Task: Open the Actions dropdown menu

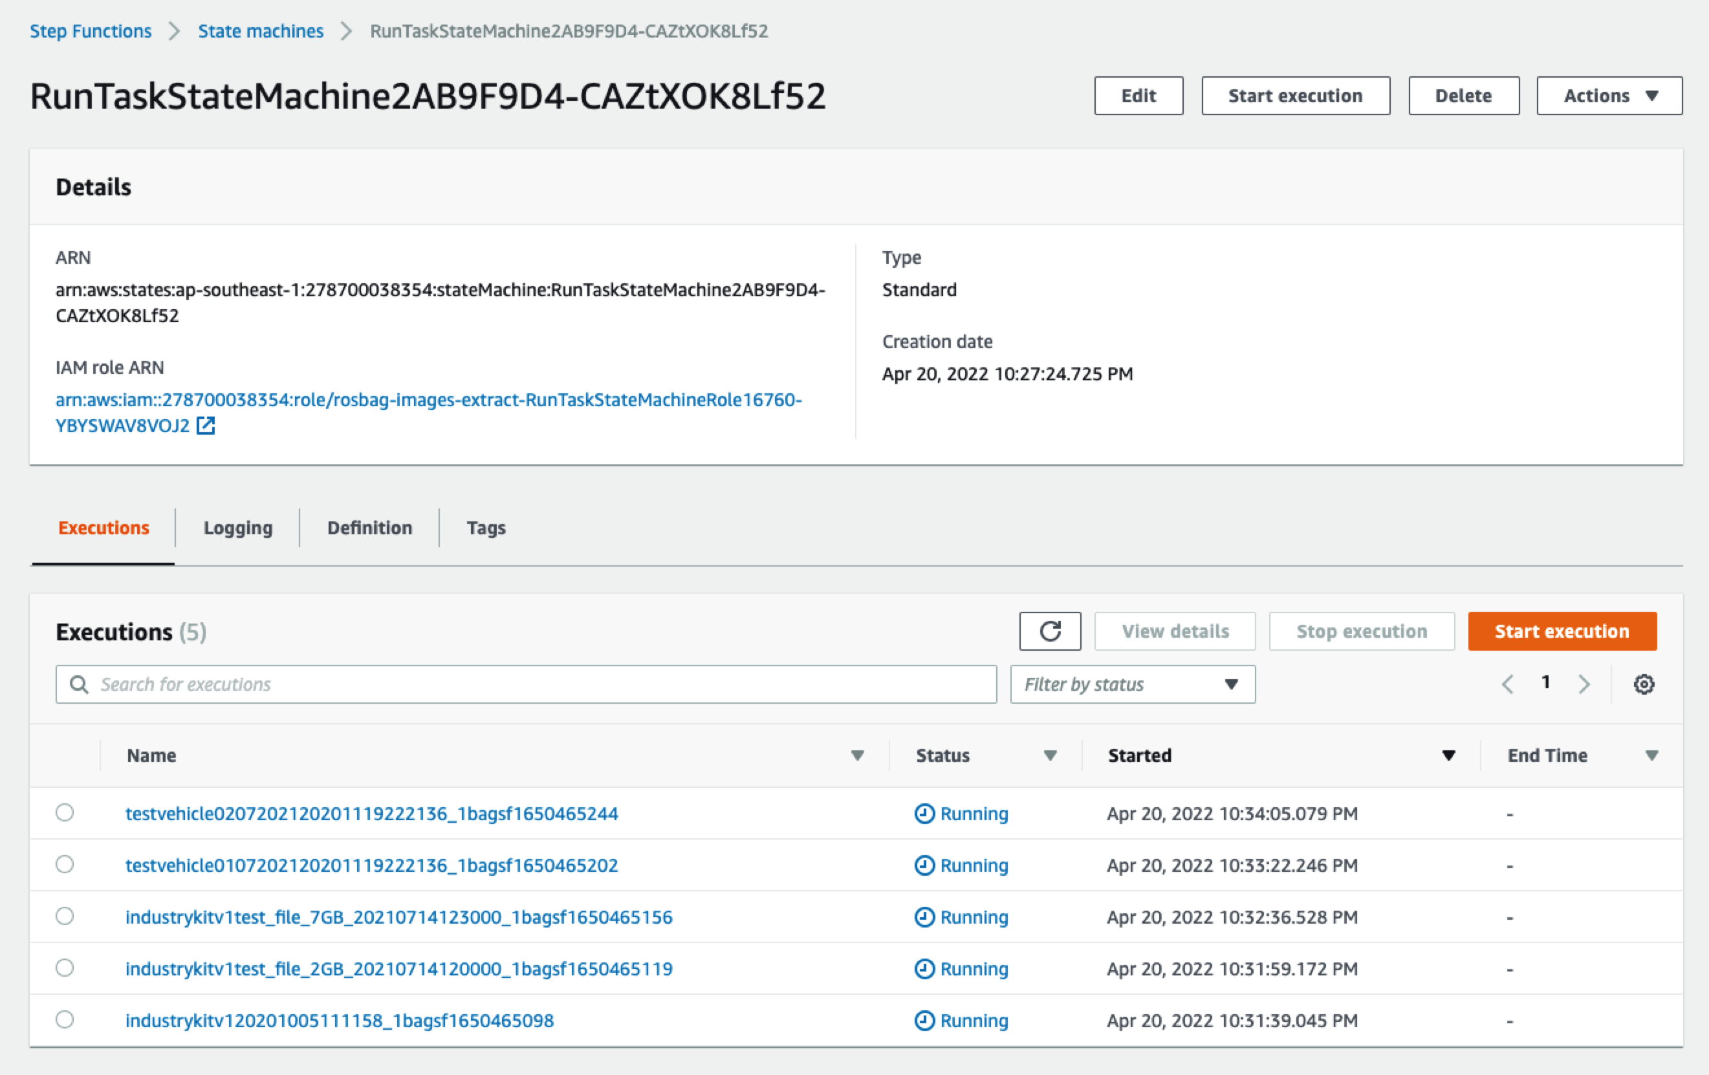Action: click(x=1609, y=96)
